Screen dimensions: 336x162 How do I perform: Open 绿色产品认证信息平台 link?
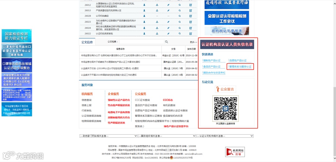click(176, 126)
